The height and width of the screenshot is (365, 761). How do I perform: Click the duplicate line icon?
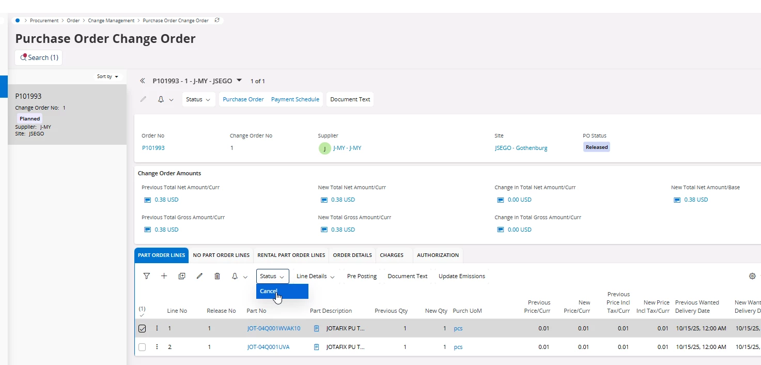click(182, 276)
